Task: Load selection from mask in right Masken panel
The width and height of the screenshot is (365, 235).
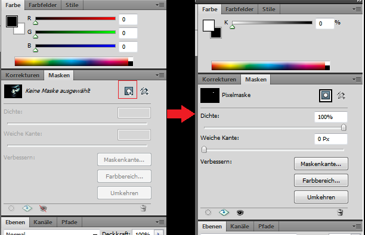Action: tap(208, 212)
